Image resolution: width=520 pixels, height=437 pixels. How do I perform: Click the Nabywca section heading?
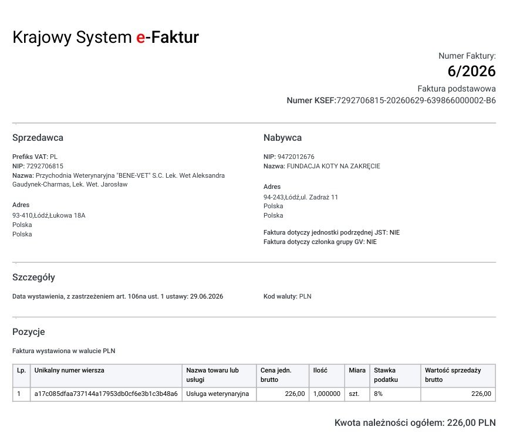282,138
